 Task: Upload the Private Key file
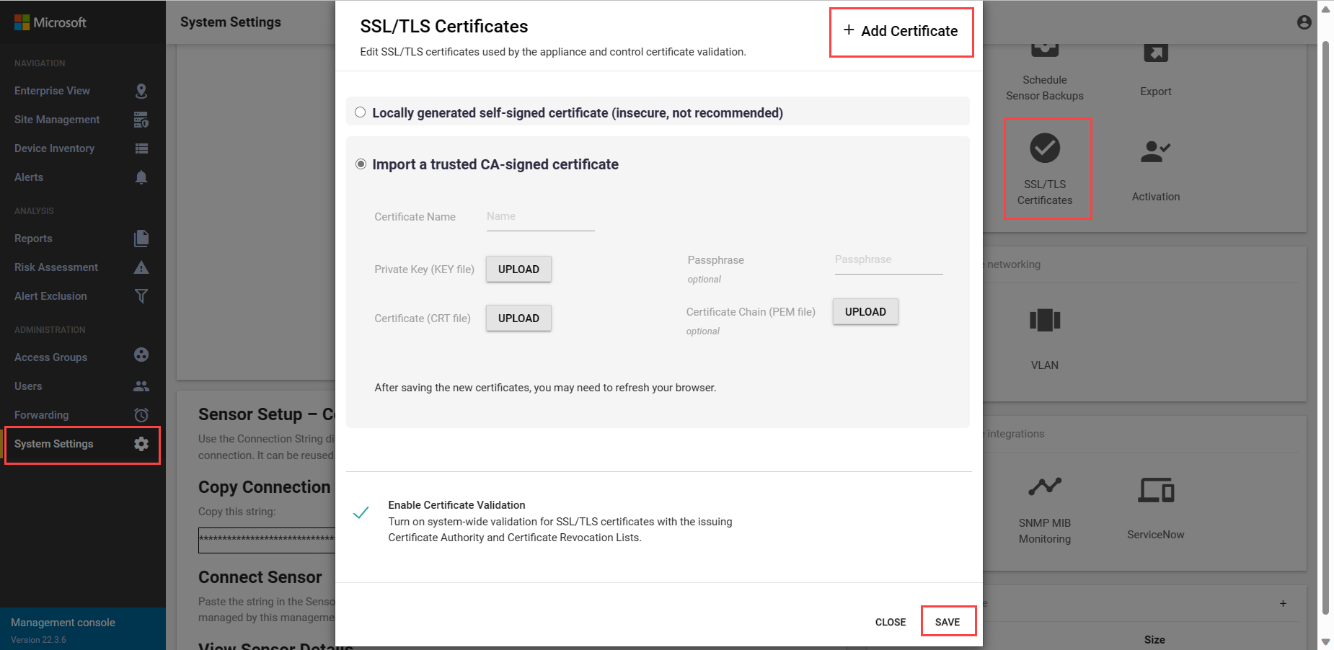[x=518, y=270]
